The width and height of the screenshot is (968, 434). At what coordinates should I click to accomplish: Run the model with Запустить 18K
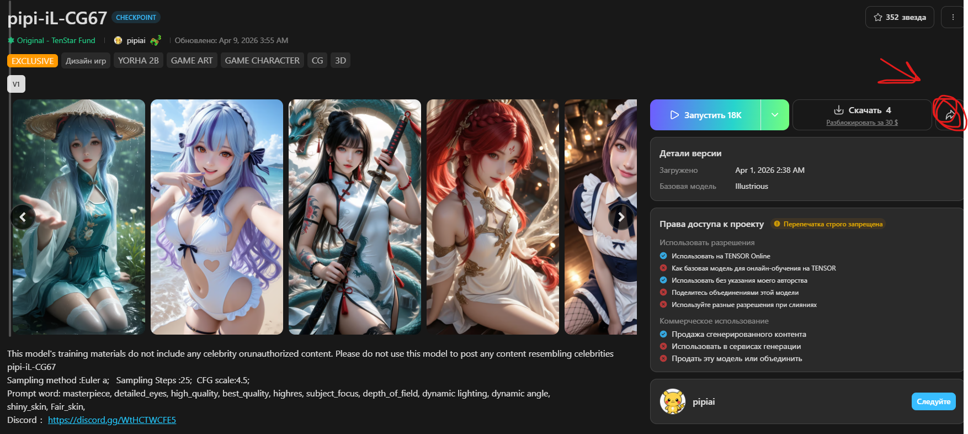click(x=705, y=115)
